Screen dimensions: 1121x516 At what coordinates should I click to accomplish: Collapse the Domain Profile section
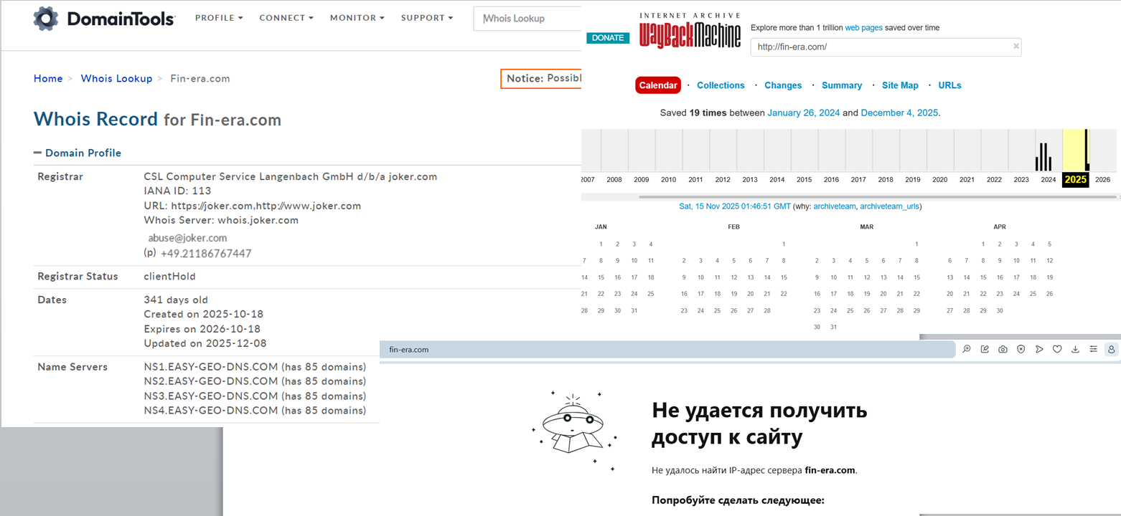[78, 153]
